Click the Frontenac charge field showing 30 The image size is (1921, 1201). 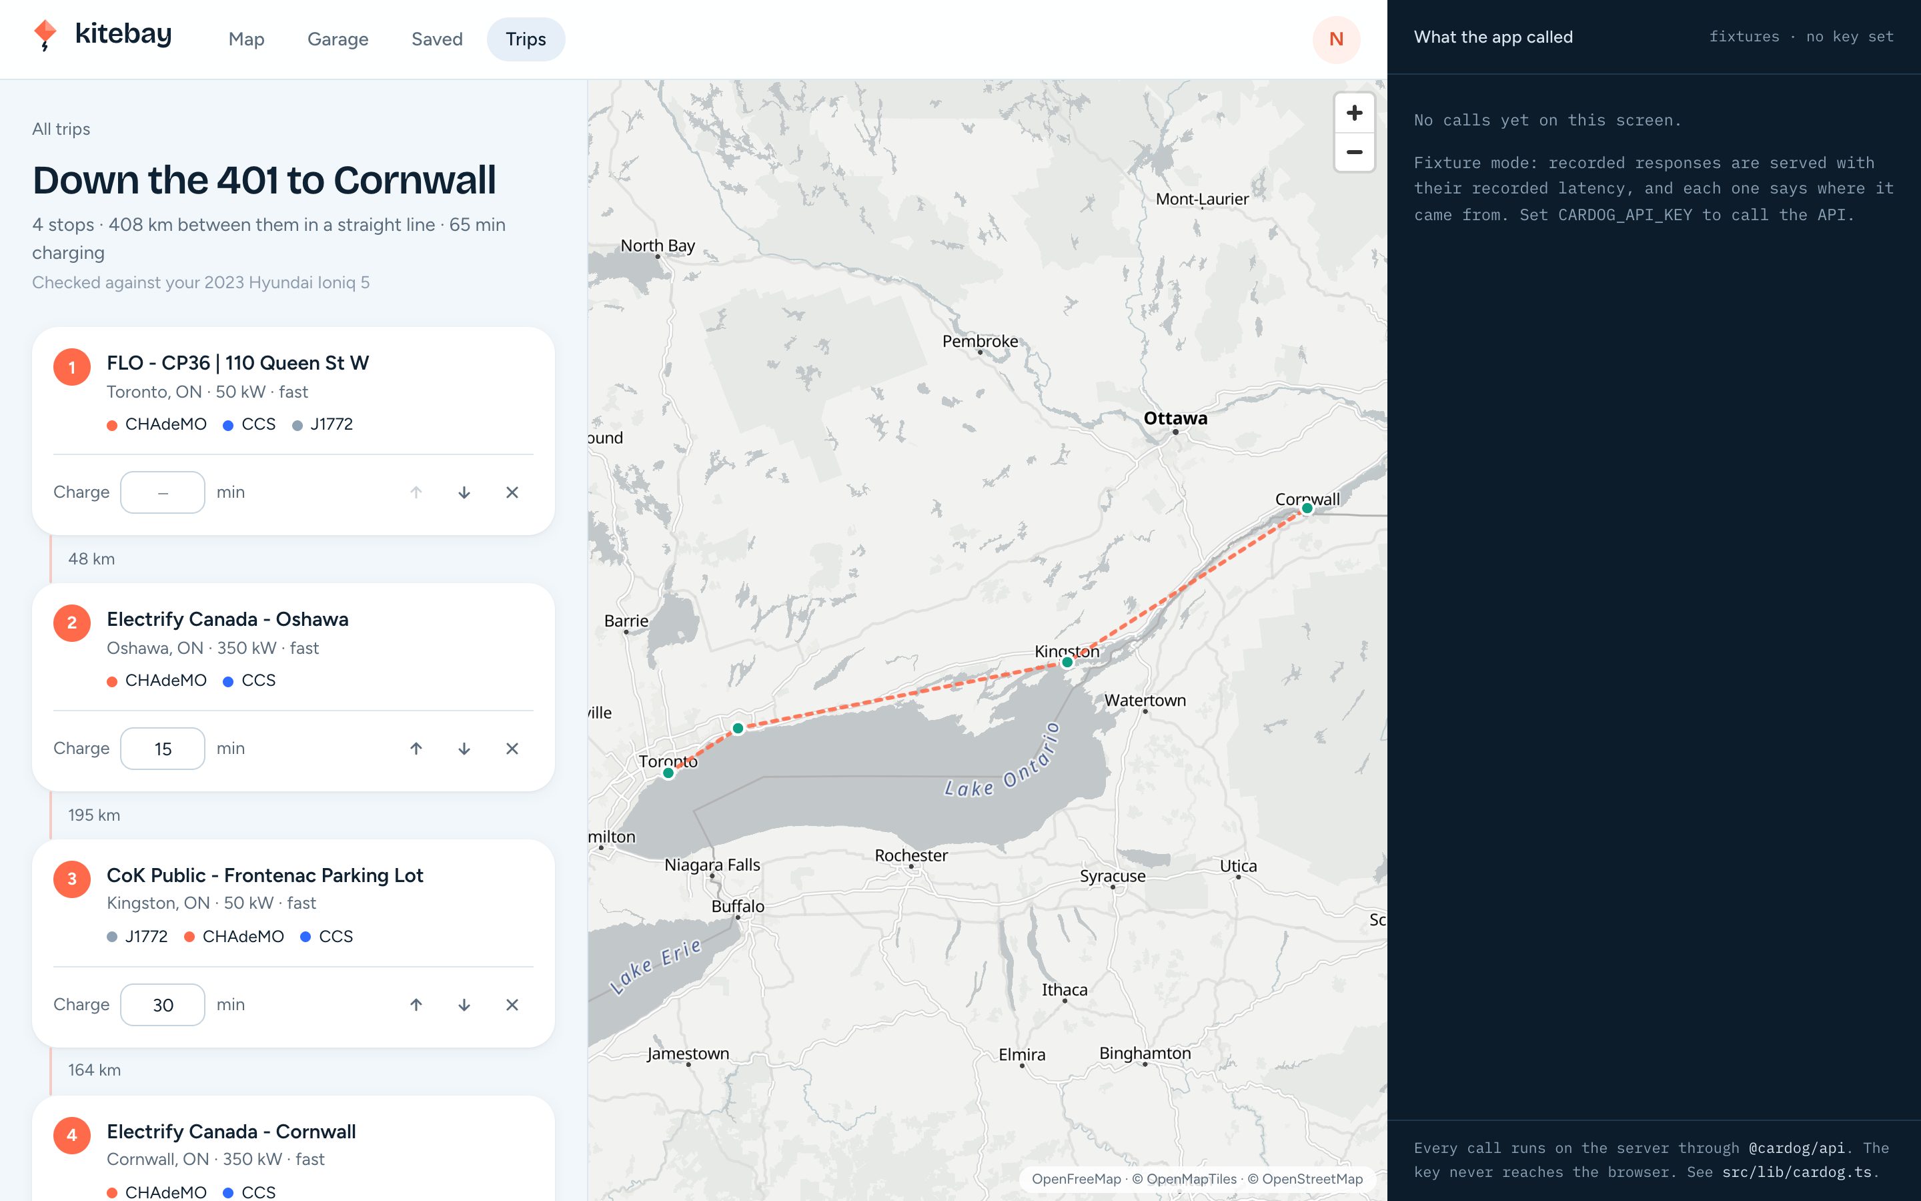pyautogui.click(x=163, y=1005)
